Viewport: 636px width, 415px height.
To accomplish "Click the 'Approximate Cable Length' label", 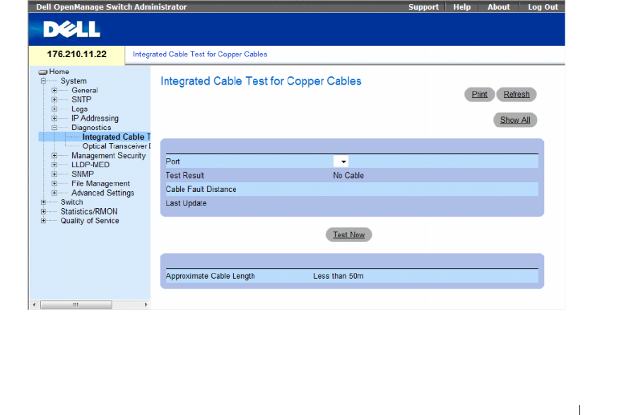I will (x=210, y=276).
